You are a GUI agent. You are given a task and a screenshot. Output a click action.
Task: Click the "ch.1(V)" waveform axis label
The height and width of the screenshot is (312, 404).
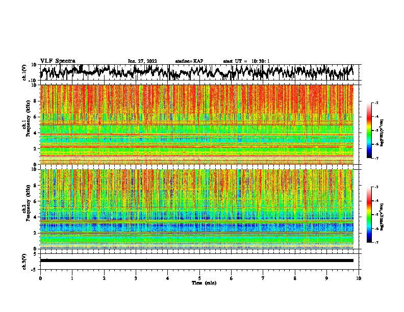[24, 72]
